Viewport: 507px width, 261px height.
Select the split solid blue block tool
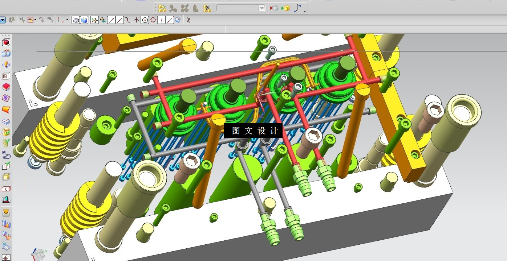coord(6,54)
